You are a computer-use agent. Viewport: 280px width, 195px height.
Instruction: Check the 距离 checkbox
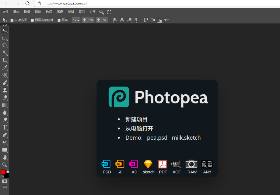[x=59, y=20]
